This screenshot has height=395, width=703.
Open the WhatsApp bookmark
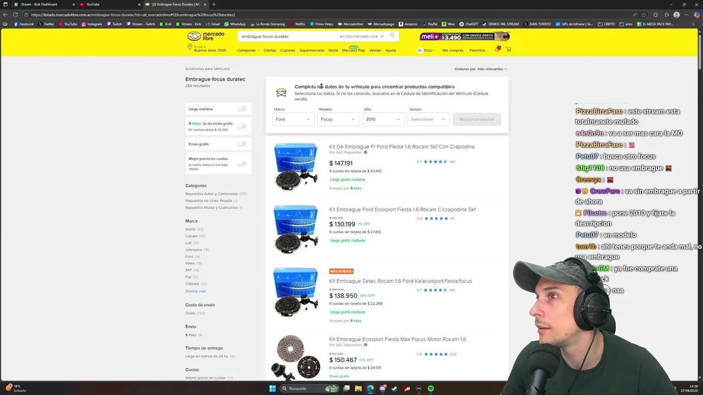pos(235,24)
